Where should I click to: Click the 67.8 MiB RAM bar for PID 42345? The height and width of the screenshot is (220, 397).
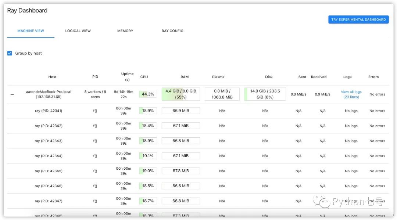180,171
